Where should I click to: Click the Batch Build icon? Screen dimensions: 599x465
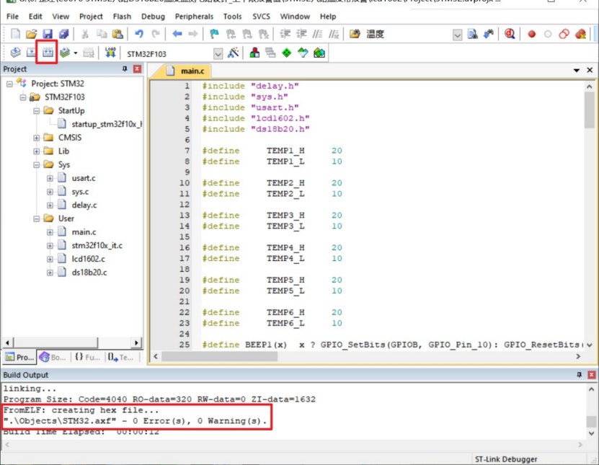coord(65,53)
